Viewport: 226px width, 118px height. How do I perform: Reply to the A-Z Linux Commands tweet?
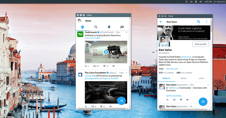click(168, 100)
